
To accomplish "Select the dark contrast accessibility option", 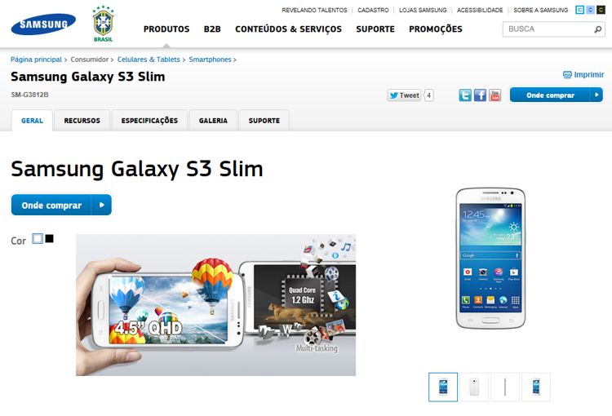I will pos(601,10).
